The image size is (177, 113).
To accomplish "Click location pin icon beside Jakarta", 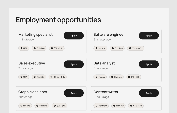I will coord(96,48).
